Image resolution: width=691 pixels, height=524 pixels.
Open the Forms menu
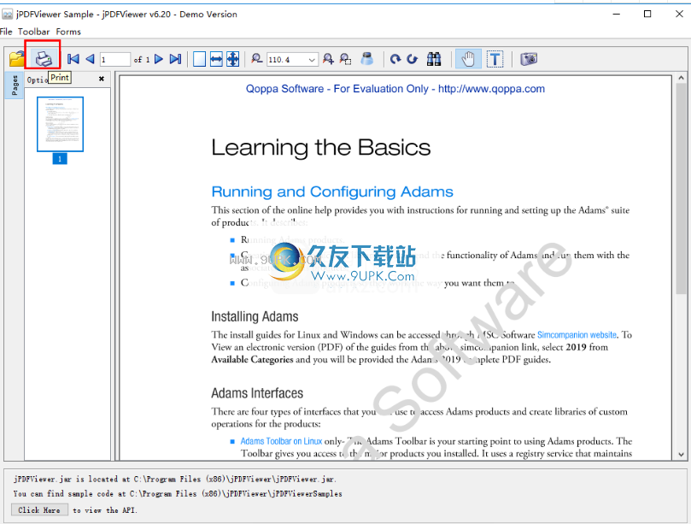[x=68, y=32]
